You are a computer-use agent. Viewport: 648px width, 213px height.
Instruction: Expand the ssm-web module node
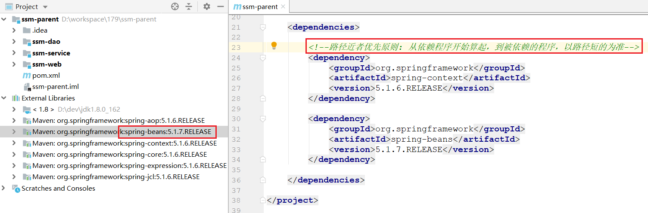point(14,64)
